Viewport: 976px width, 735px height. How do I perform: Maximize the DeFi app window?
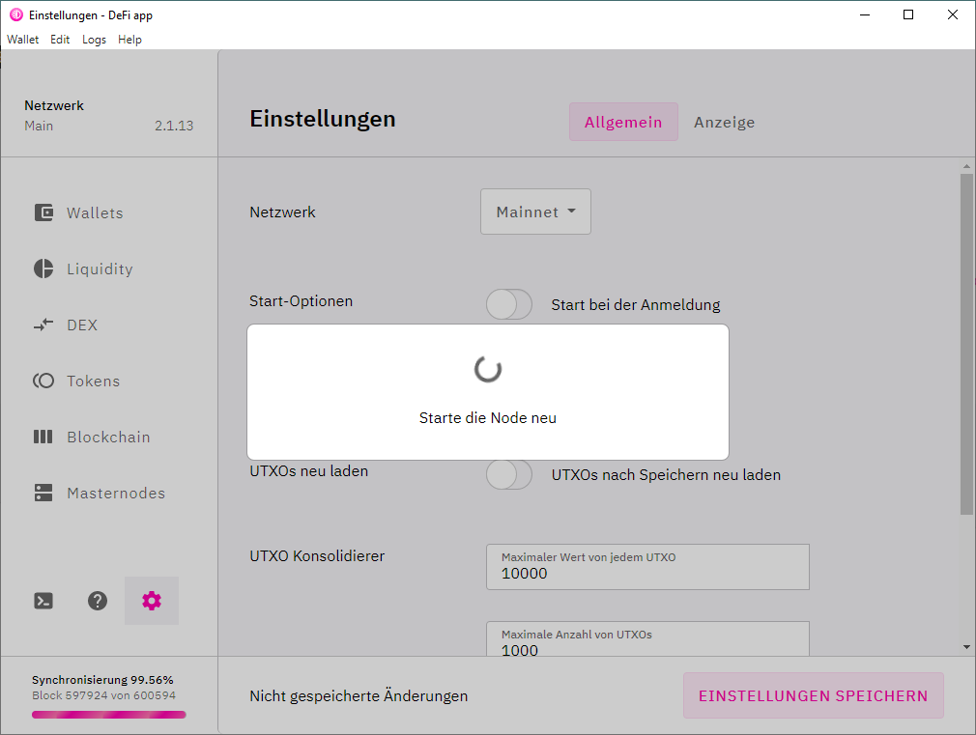[x=908, y=14]
